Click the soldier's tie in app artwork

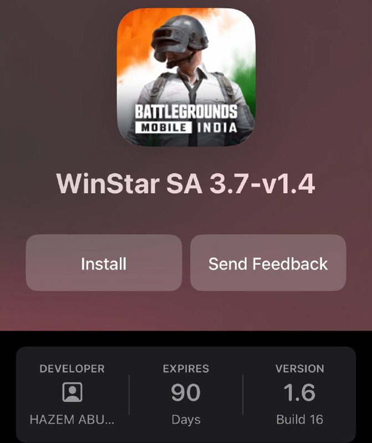(x=193, y=89)
